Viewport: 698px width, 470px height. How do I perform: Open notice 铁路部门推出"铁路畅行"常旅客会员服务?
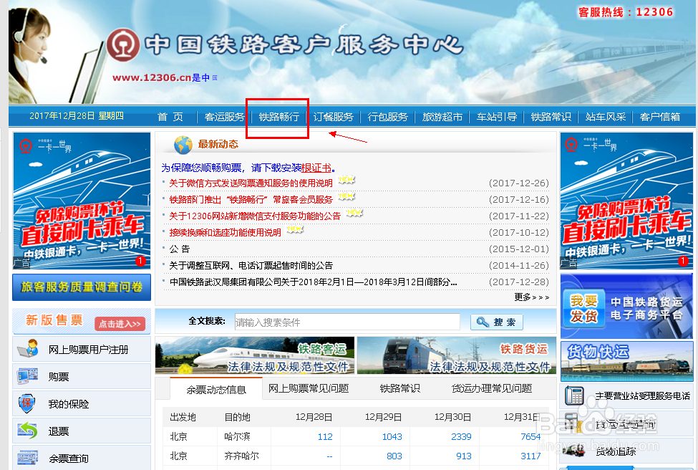click(x=251, y=200)
